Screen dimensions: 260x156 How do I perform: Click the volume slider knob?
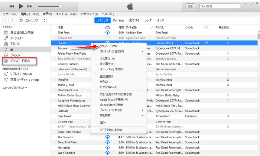61,6
